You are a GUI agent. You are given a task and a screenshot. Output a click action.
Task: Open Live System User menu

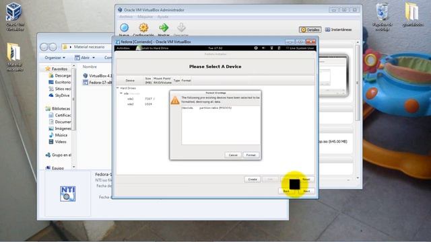pyautogui.click(x=300, y=48)
